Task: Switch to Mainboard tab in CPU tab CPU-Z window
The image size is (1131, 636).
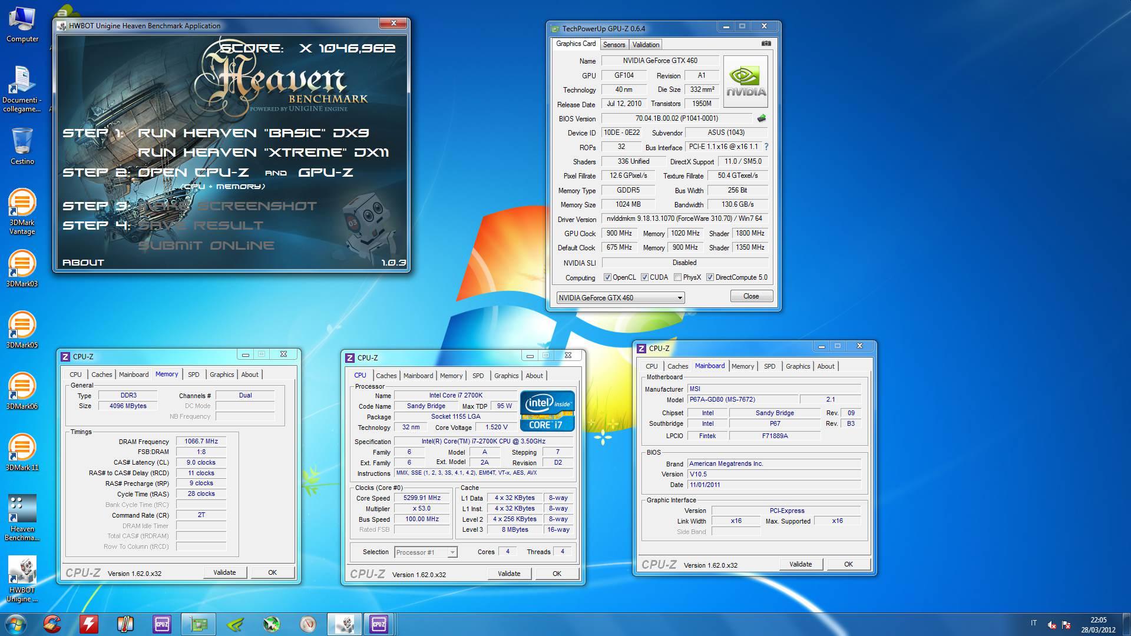Action: pos(418,376)
